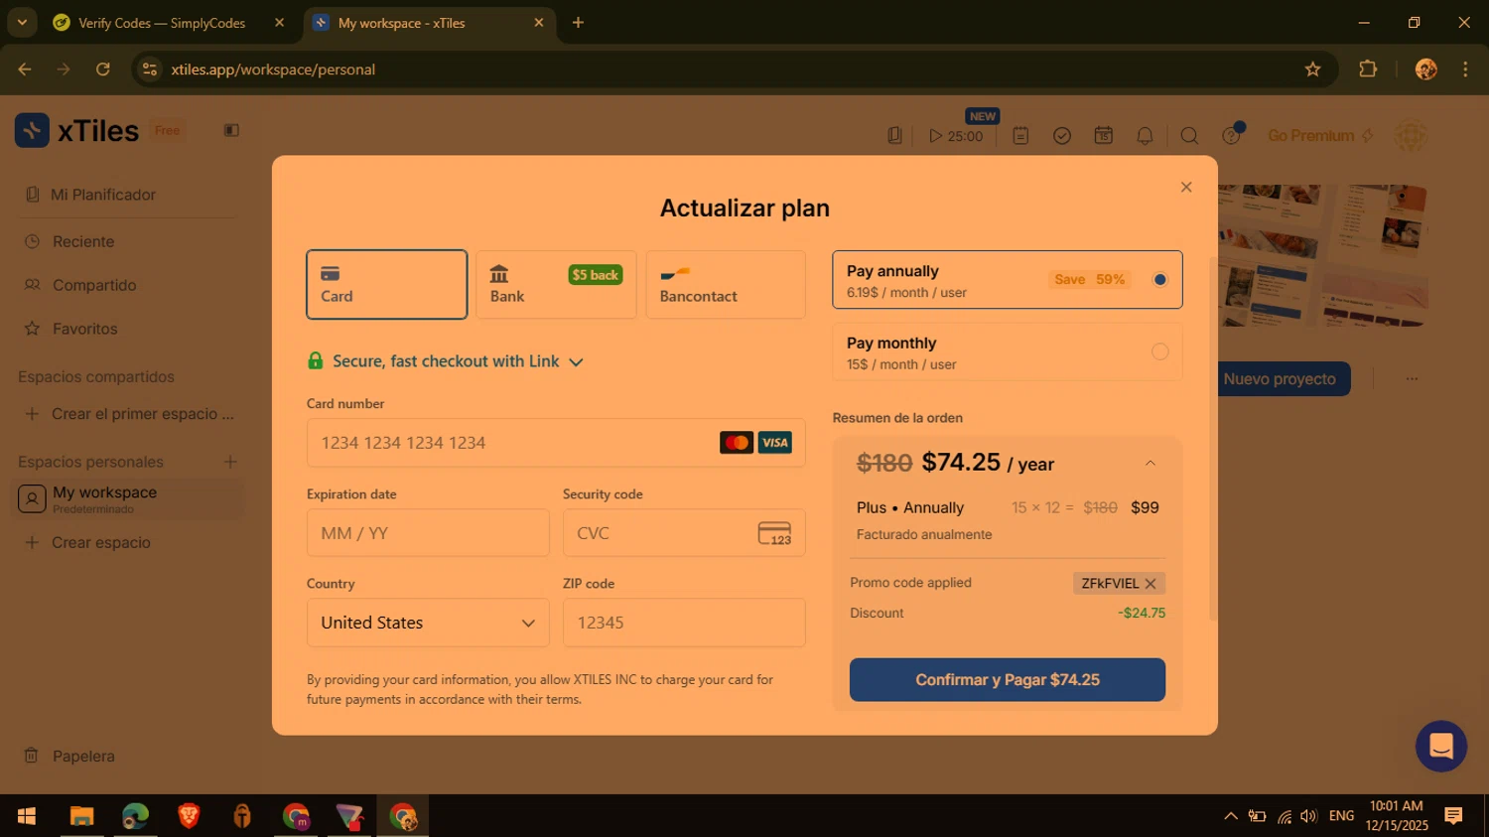Close the My workspace - xTiles tab
The height and width of the screenshot is (837, 1489).
(539, 23)
